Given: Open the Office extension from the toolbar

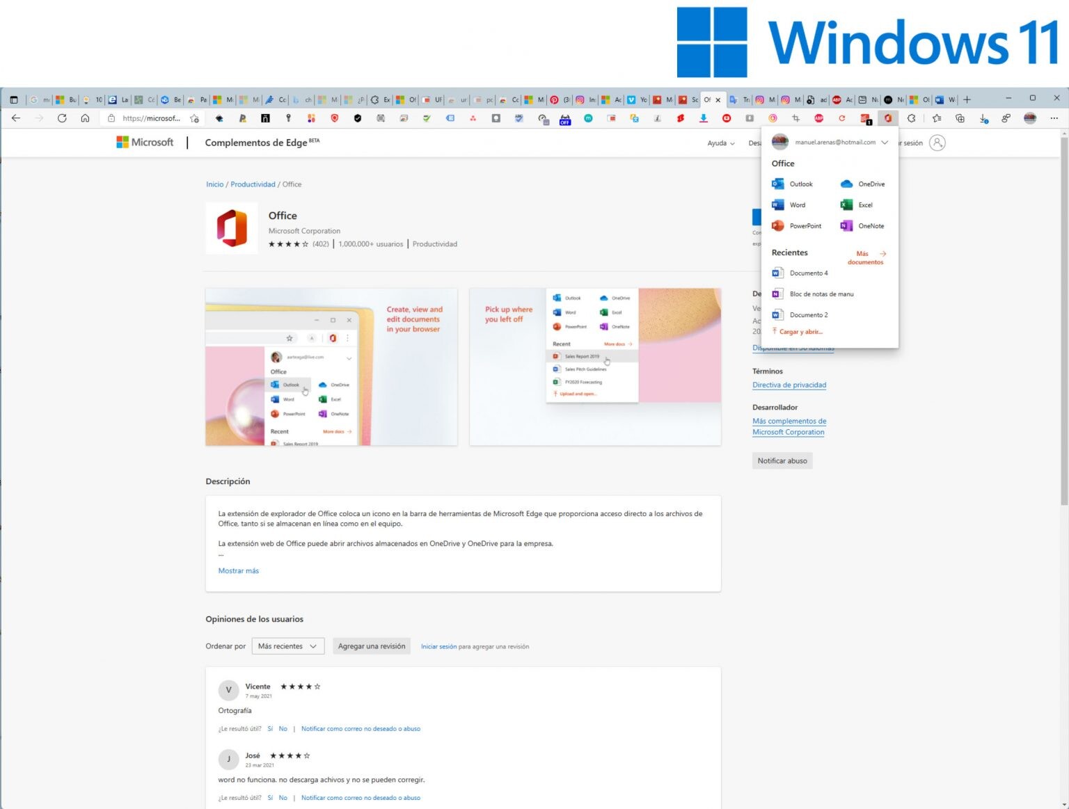Looking at the screenshot, I should click(x=889, y=118).
